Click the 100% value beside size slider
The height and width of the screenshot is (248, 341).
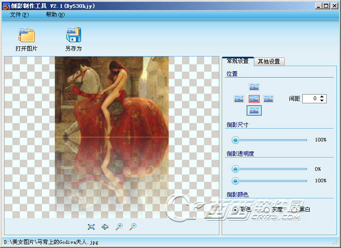(321, 140)
